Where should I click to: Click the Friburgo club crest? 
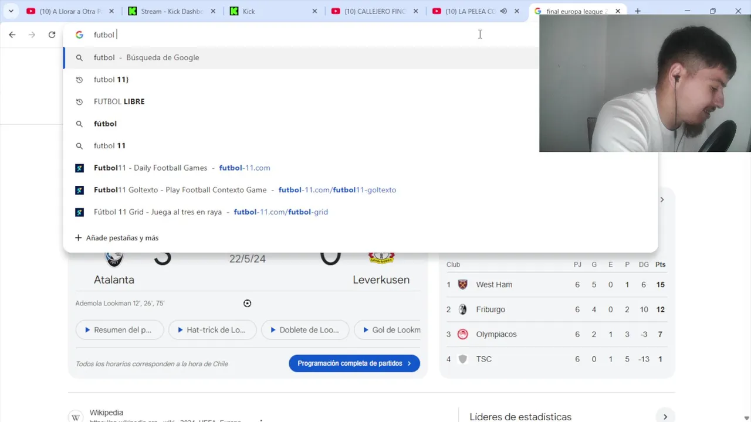tap(463, 309)
